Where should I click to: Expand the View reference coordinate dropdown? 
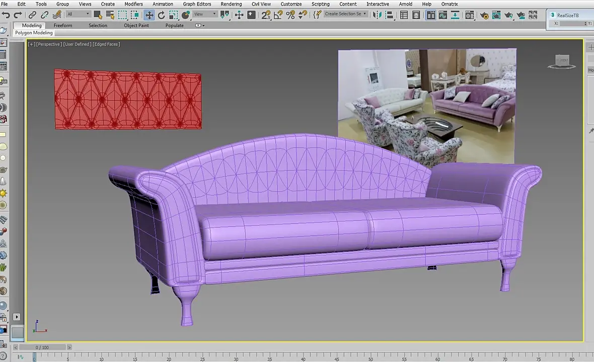(x=204, y=14)
